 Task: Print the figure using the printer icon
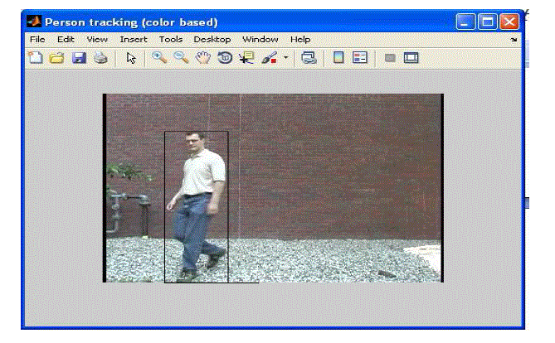pyautogui.click(x=100, y=58)
